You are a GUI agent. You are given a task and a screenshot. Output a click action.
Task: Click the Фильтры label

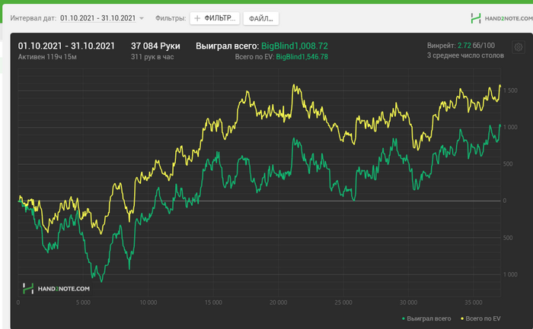pyautogui.click(x=171, y=18)
